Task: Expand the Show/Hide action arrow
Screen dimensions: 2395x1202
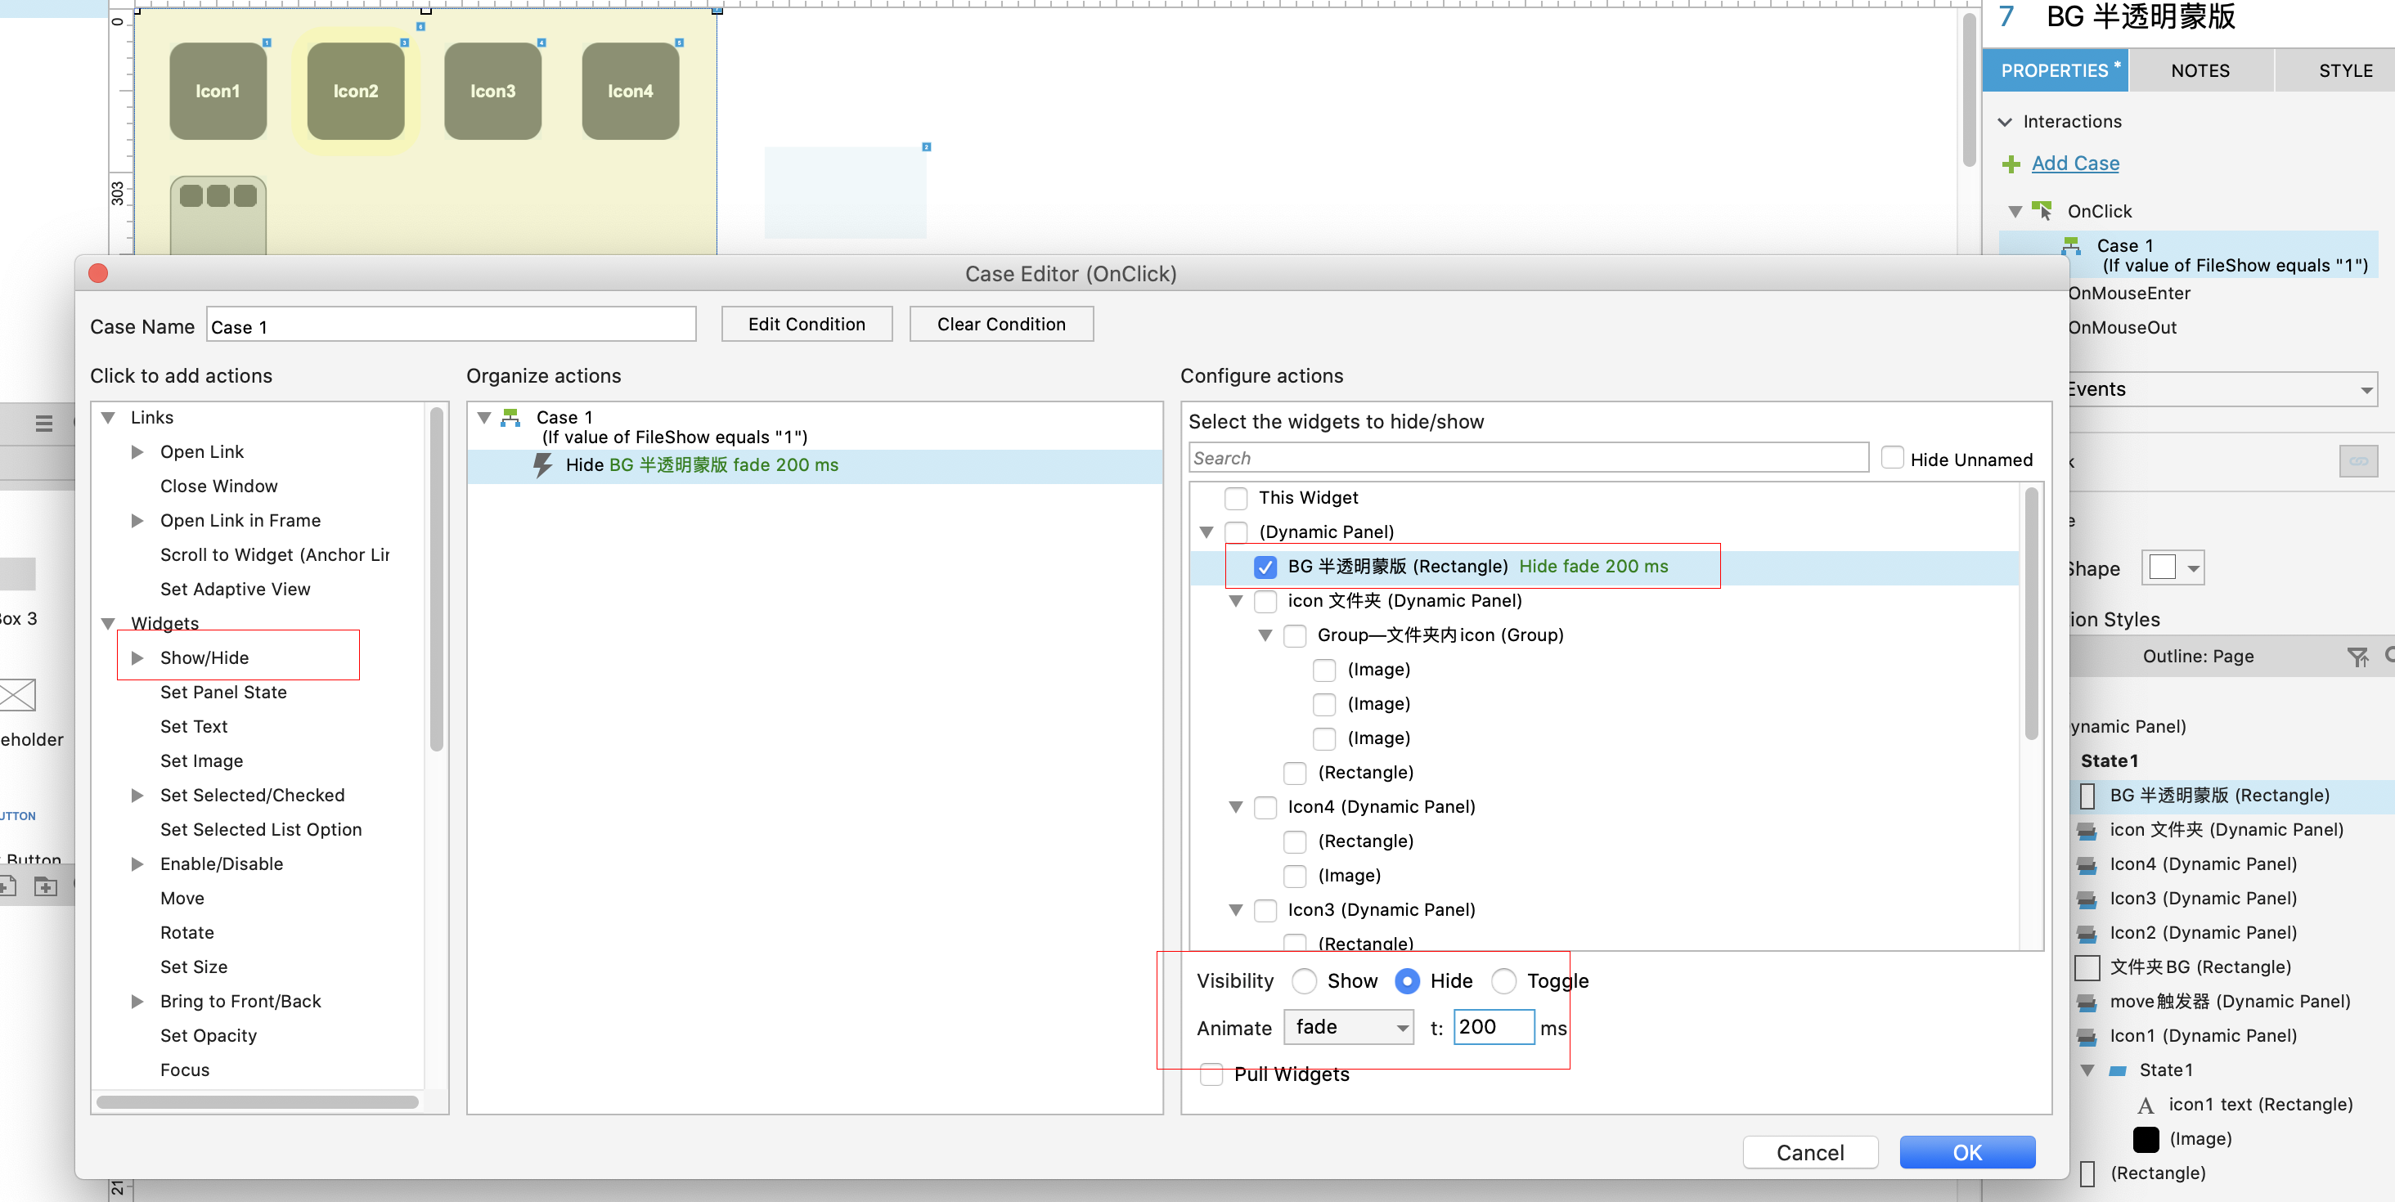Action: tap(137, 658)
